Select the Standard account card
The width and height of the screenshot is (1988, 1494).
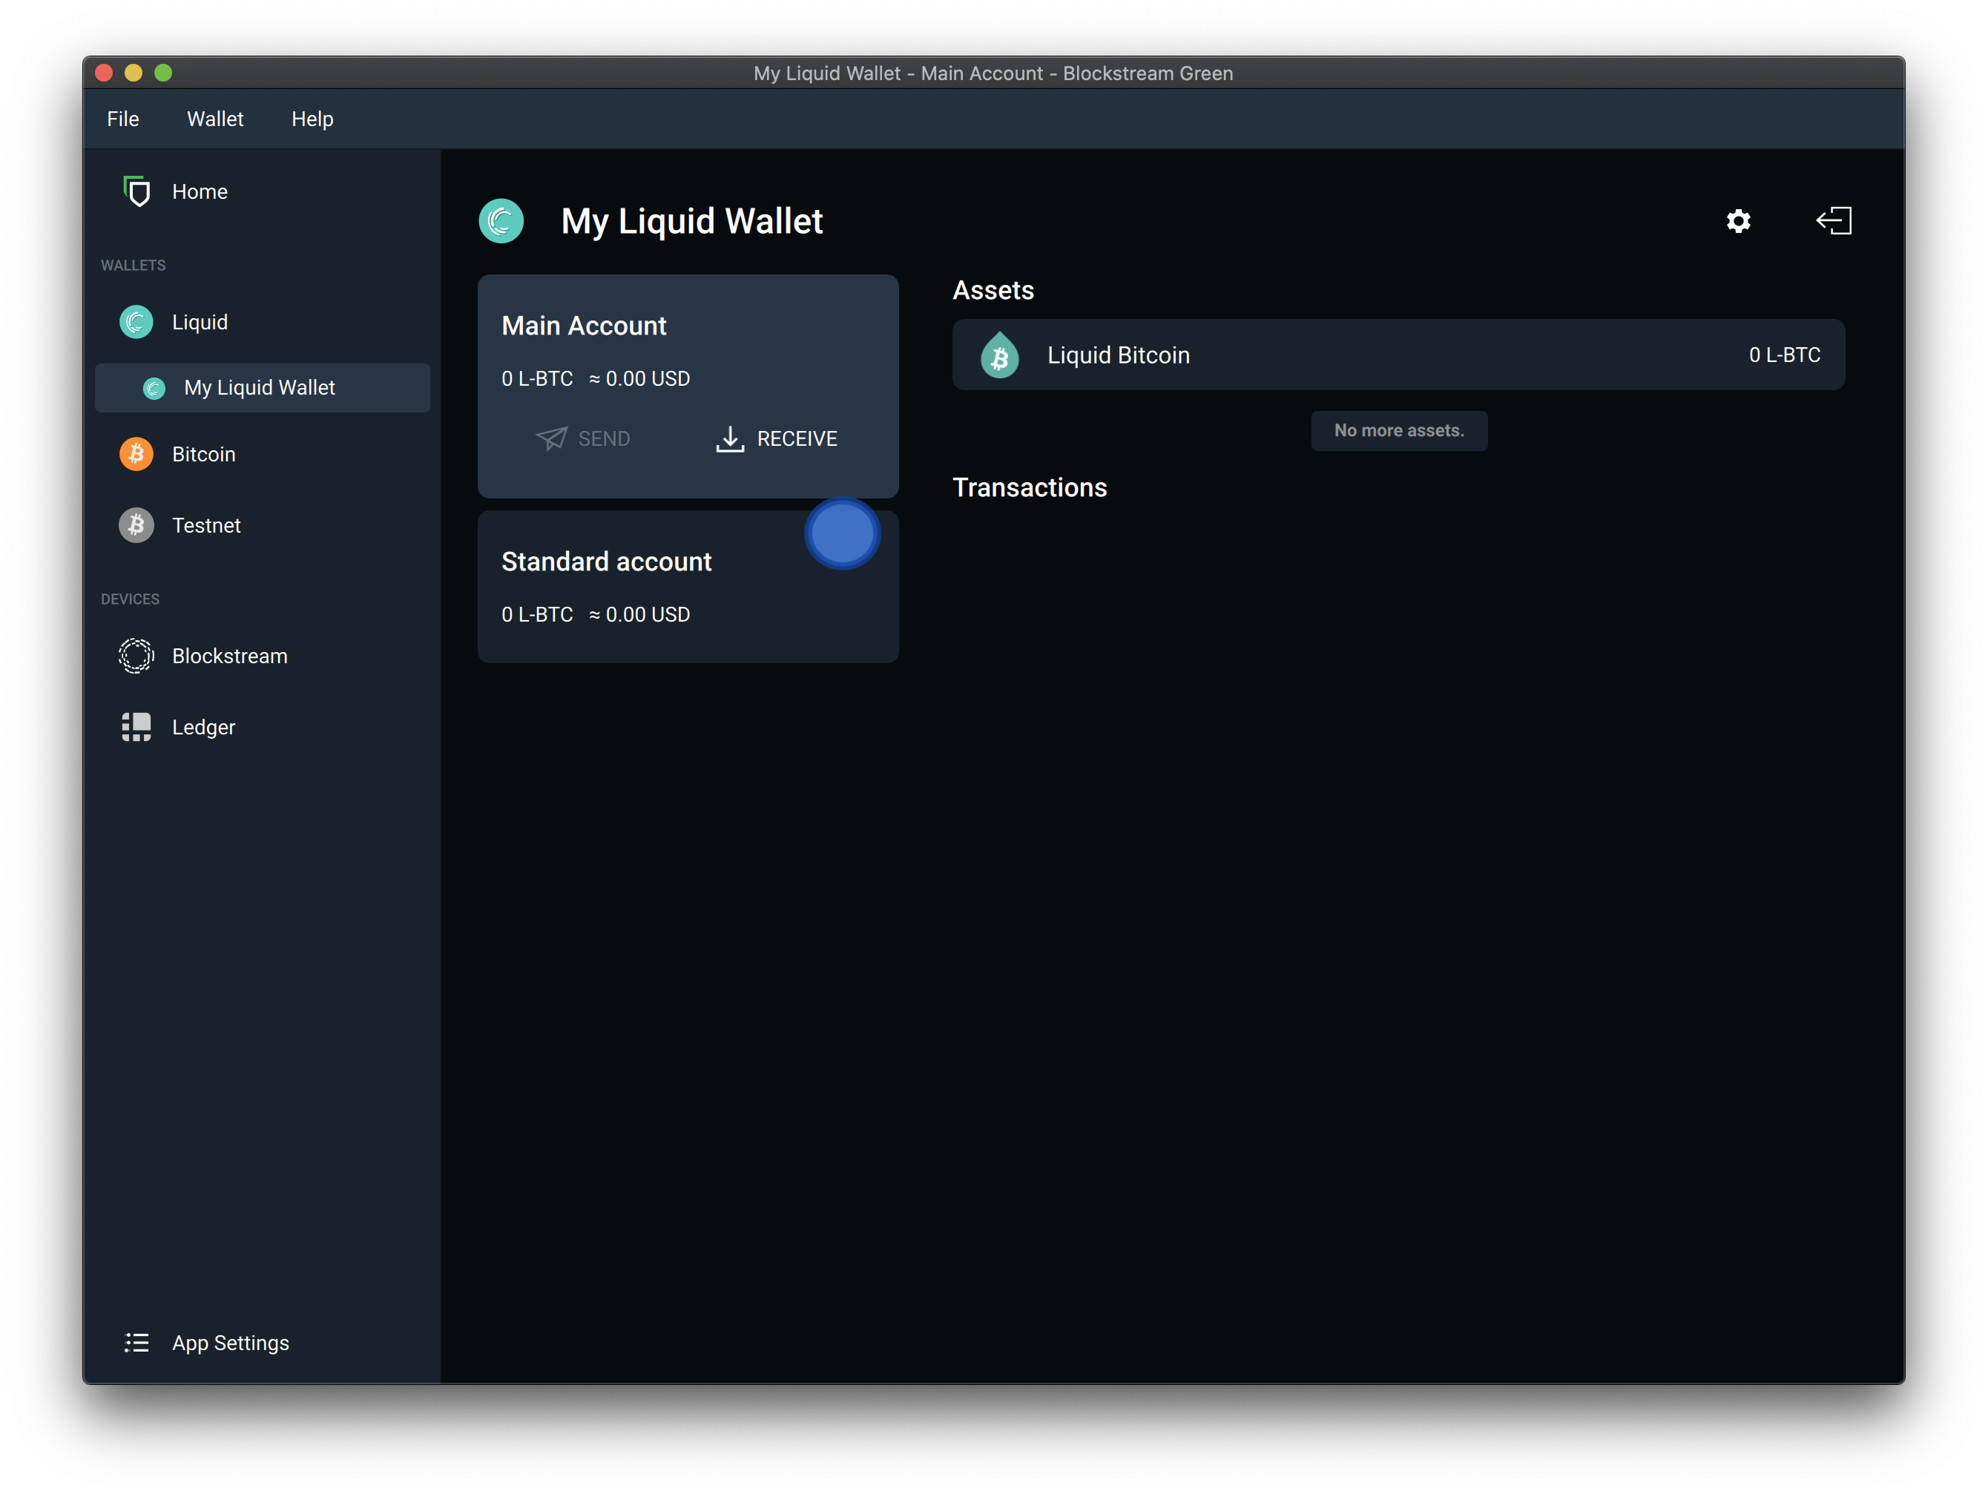coord(688,587)
